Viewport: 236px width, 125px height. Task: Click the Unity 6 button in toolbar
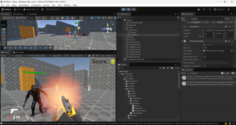6,9
